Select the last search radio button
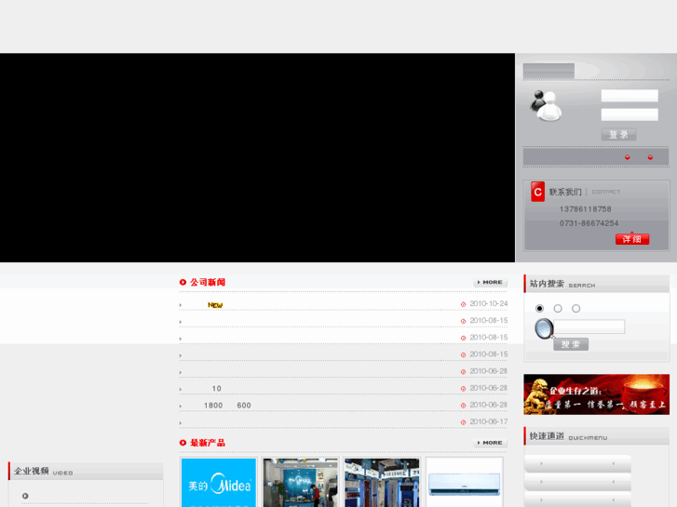The image size is (677, 507). pos(576,309)
